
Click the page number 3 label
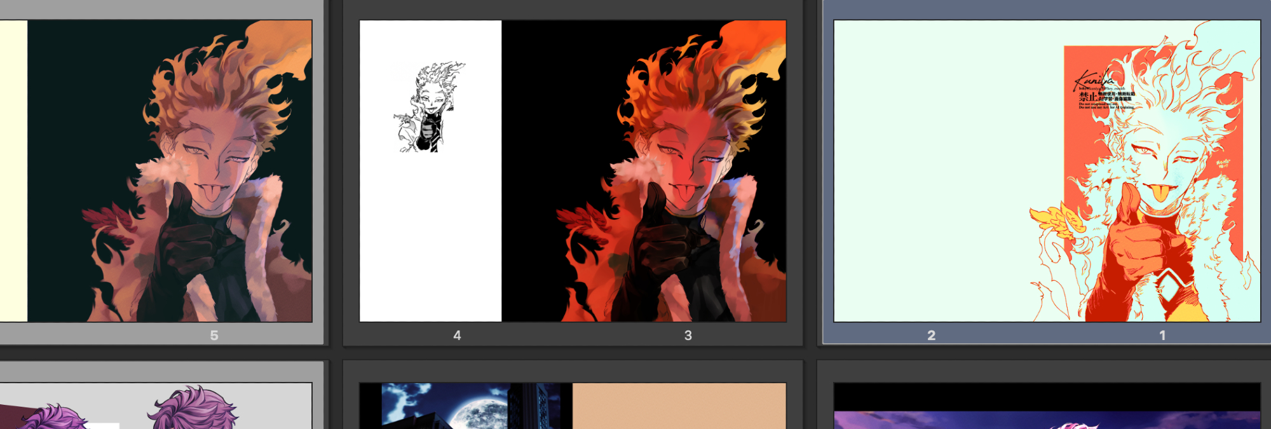[x=688, y=336]
